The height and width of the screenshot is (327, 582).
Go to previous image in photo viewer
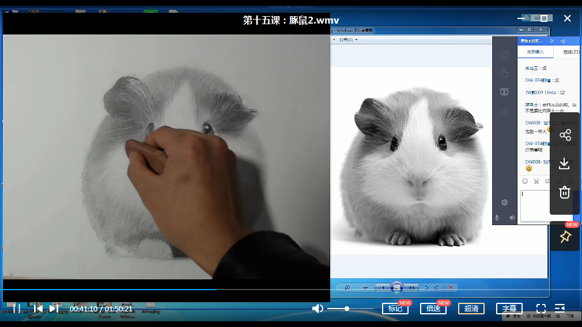382,287
